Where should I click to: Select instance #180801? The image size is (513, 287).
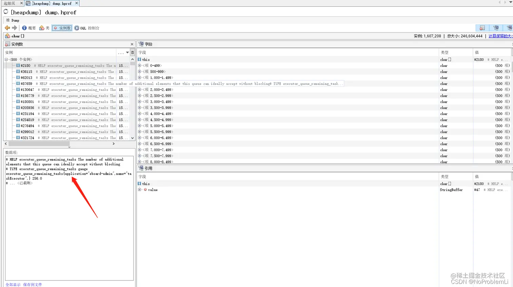coord(66,102)
